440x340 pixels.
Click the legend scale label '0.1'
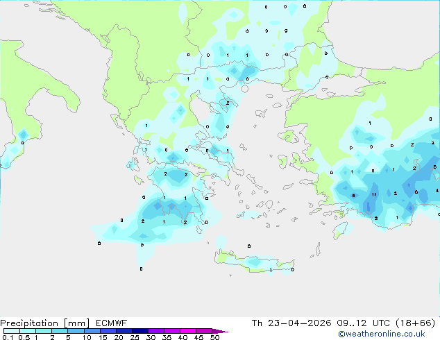(x=8, y=337)
